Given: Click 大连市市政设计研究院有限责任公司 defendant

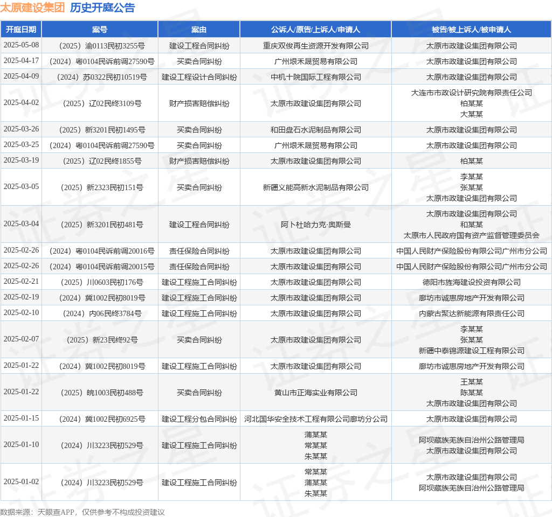Looking at the screenshot, I should 471,93.
